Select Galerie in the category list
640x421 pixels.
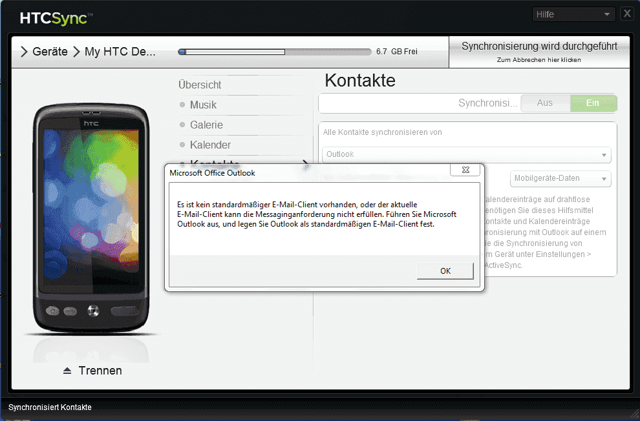(206, 125)
